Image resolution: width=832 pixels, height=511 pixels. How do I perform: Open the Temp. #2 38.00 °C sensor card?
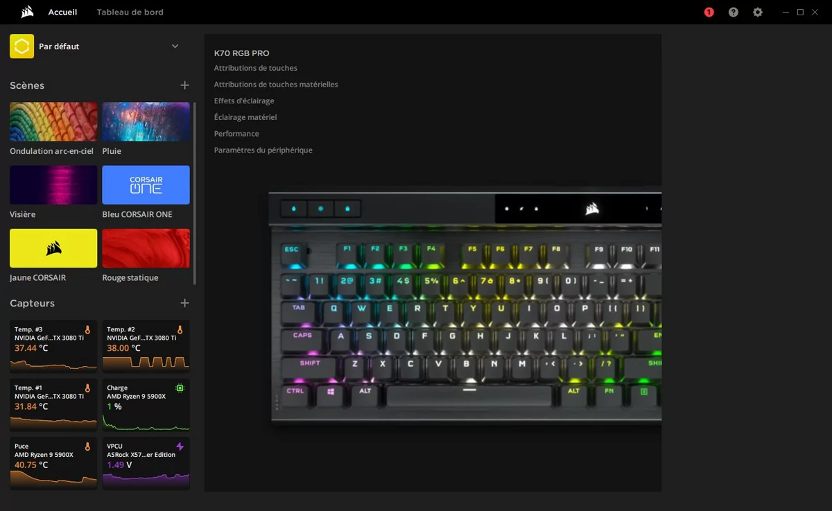pos(146,347)
